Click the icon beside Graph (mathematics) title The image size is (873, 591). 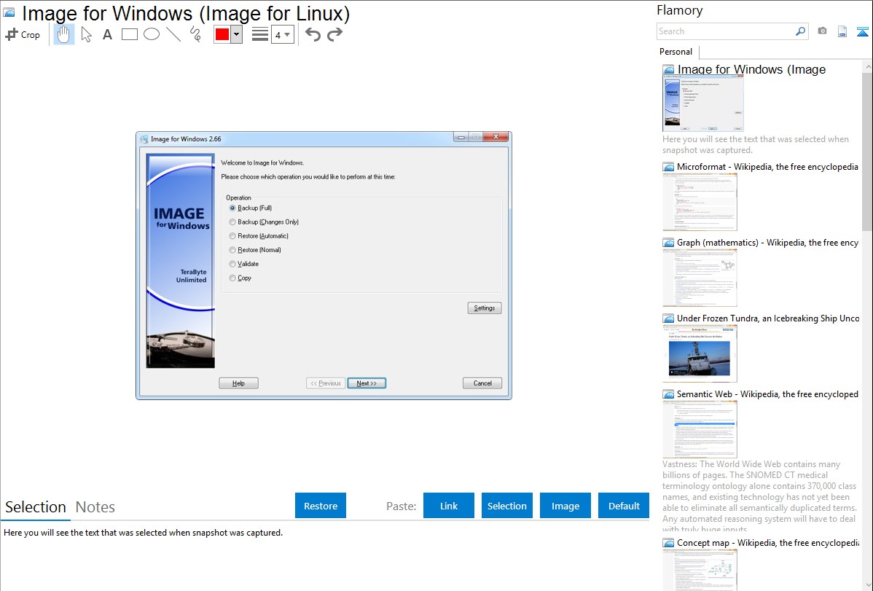(668, 243)
